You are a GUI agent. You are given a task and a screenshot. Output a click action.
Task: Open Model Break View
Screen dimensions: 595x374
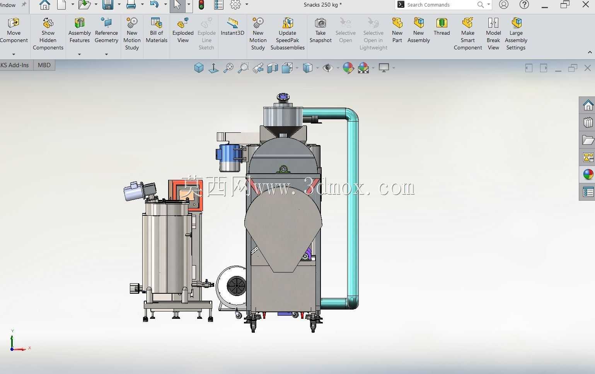[493, 34]
